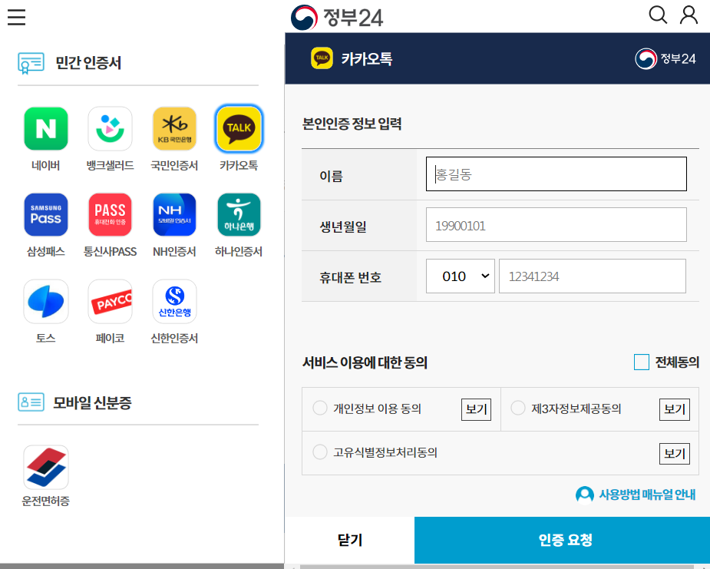The width and height of the screenshot is (710, 569).
Task: Click the 신한인증서 label text
Action: (174, 339)
